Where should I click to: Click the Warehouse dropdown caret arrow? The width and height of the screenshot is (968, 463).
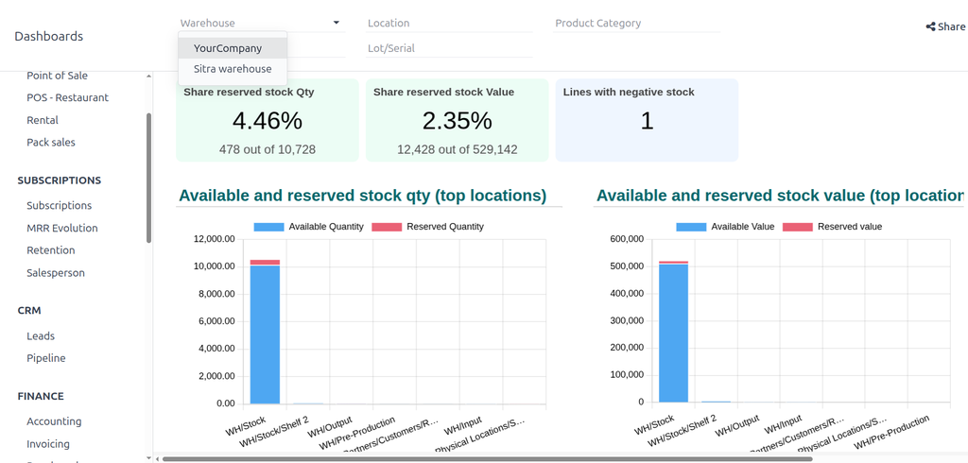point(336,23)
